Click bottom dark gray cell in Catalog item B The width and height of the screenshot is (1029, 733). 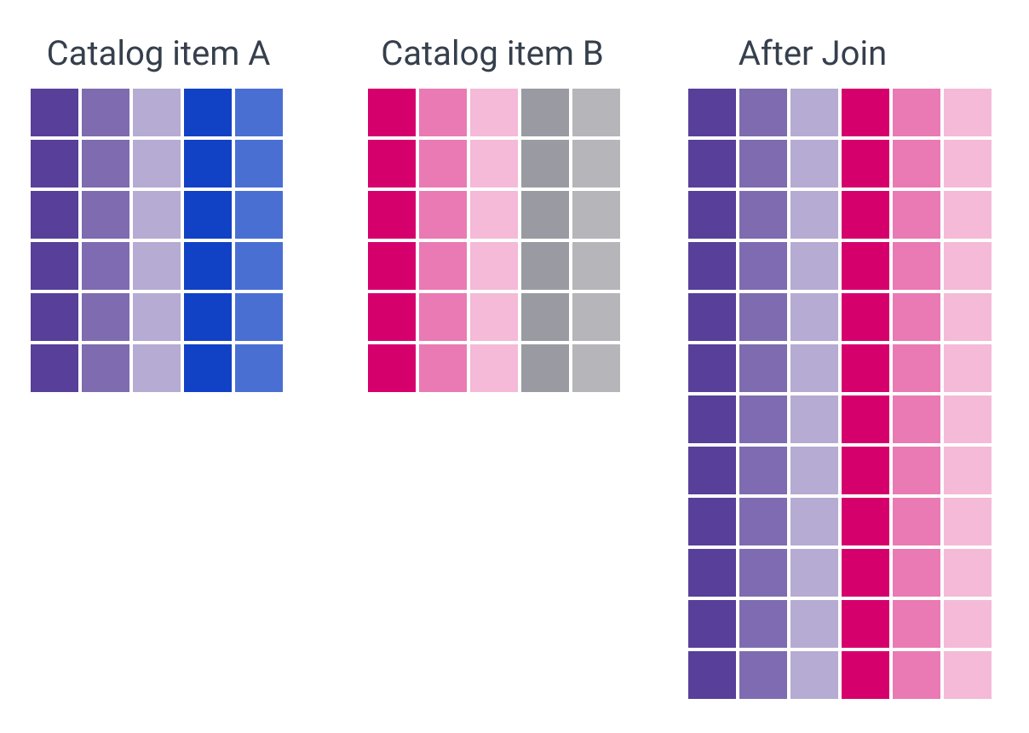pyautogui.click(x=545, y=368)
